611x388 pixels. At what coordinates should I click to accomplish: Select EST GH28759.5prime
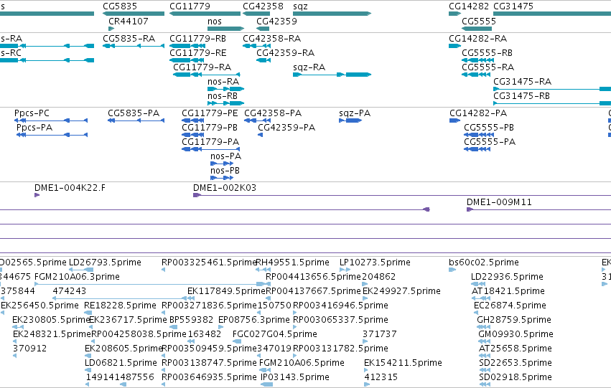[x=484, y=327]
